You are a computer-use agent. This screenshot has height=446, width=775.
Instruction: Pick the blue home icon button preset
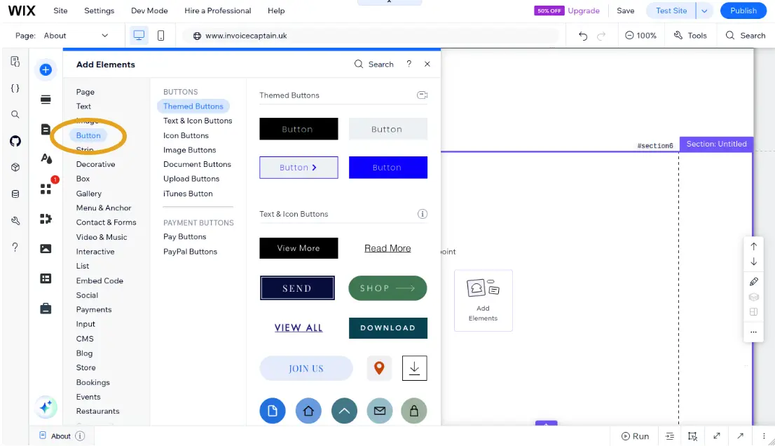click(x=308, y=411)
